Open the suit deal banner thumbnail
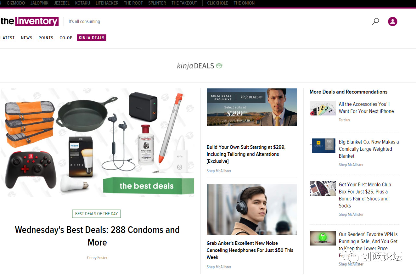The height and width of the screenshot is (275, 416). point(252,107)
